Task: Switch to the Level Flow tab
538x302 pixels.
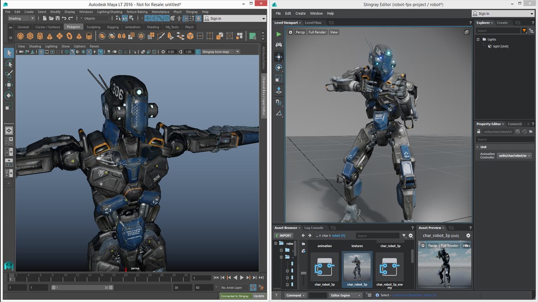Action: click(313, 23)
